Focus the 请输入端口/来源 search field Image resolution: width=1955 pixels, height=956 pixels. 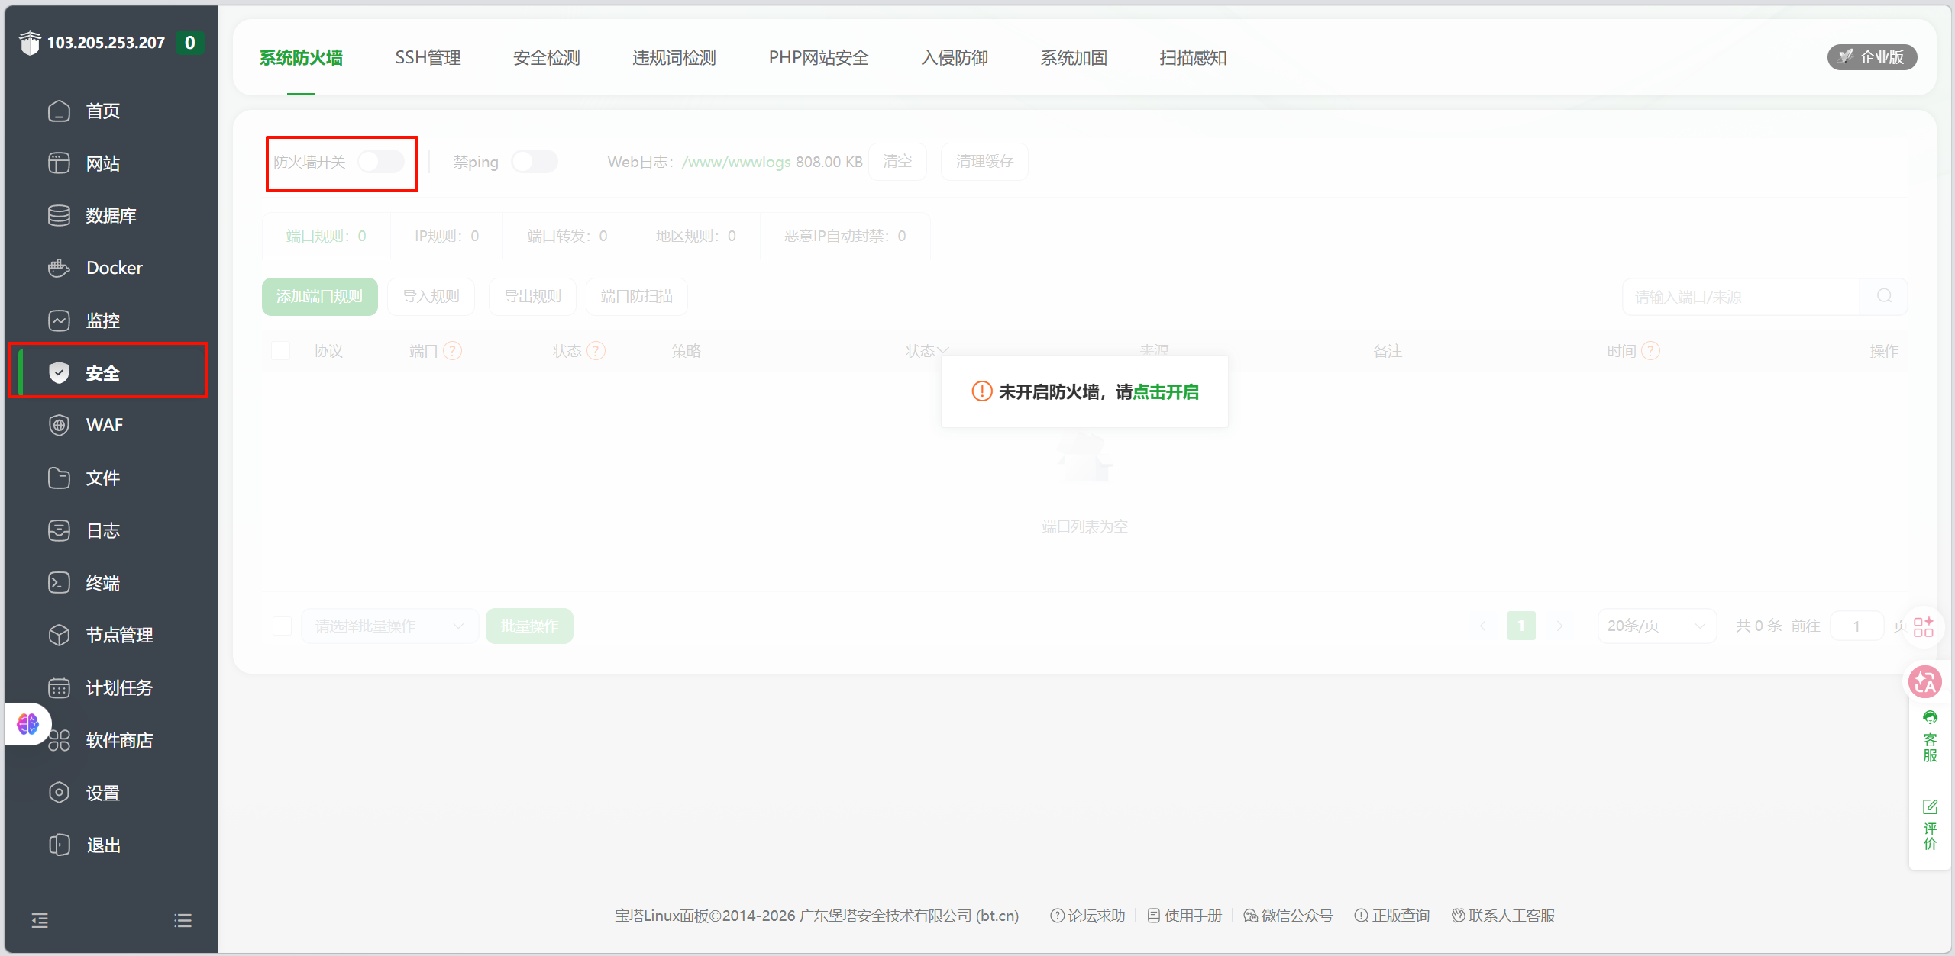point(1740,296)
